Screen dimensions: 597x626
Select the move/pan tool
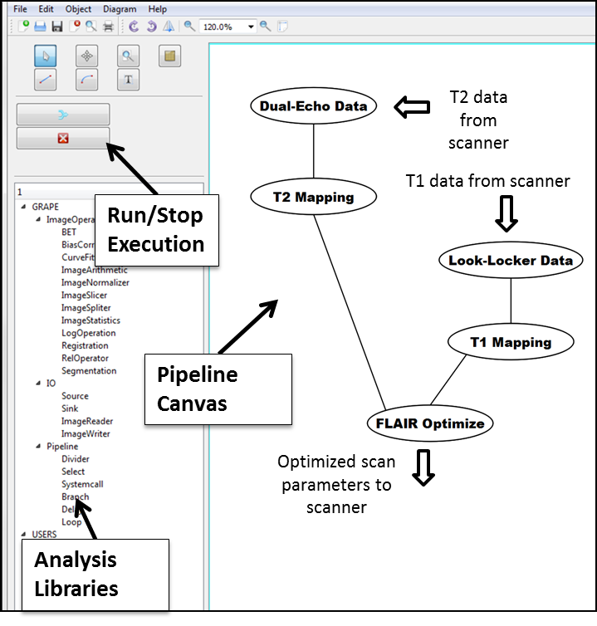(x=86, y=56)
